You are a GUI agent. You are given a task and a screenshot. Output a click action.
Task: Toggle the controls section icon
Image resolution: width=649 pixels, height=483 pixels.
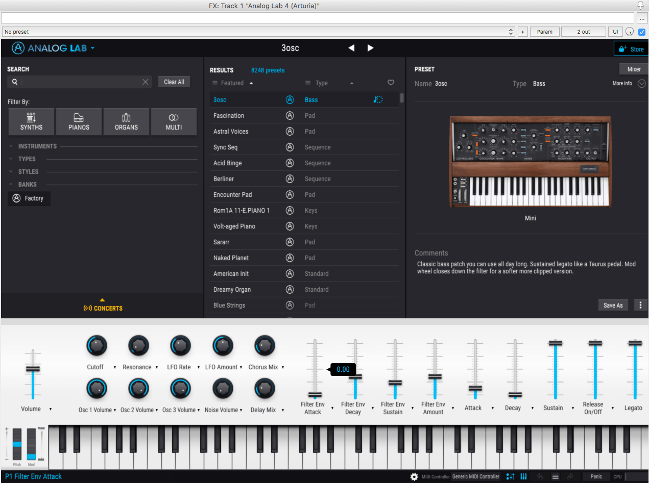click(510, 477)
